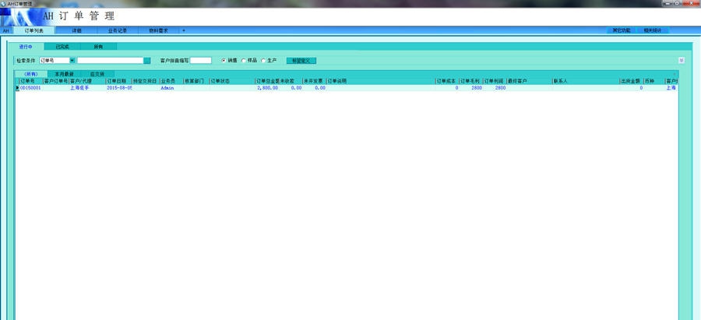701x320 pixels.
Task: Open the 相关统计 menu
Action: [x=652, y=31]
